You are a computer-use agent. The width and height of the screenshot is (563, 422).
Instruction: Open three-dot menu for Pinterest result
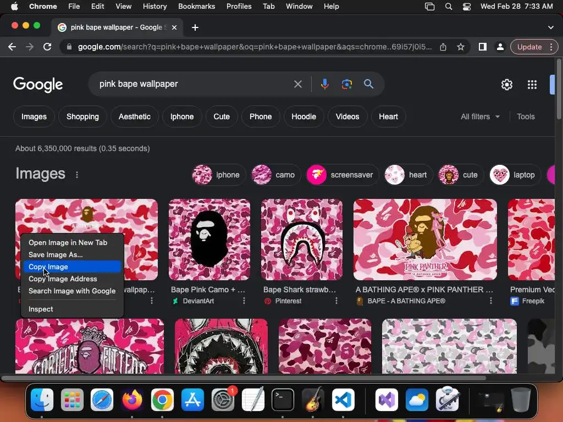click(x=336, y=301)
